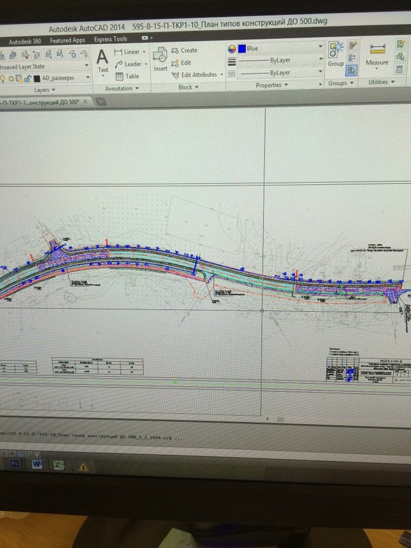Open the Unsaved Layer State dropdown
This screenshot has width=411, height=548.
click(44, 66)
